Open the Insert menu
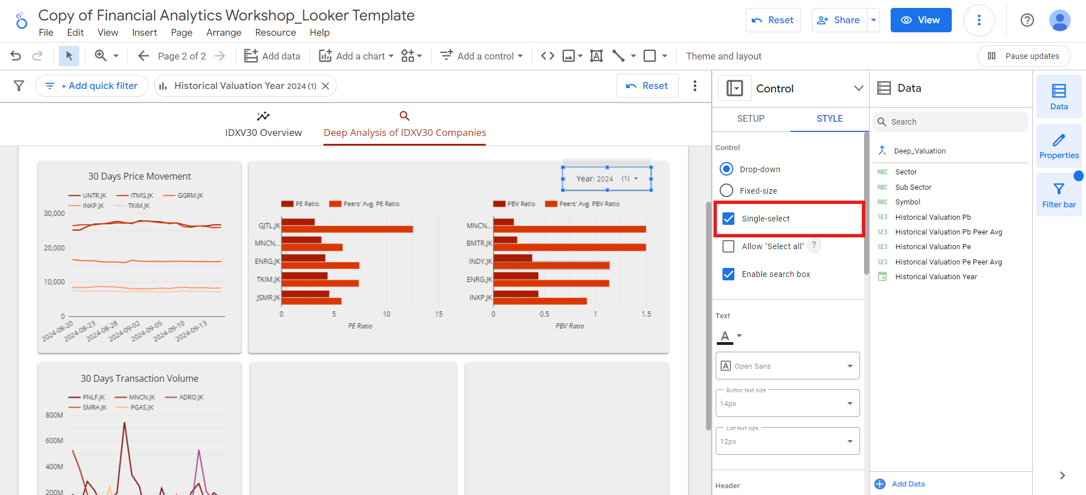The width and height of the screenshot is (1086, 495). pyautogui.click(x=144, y=32)
